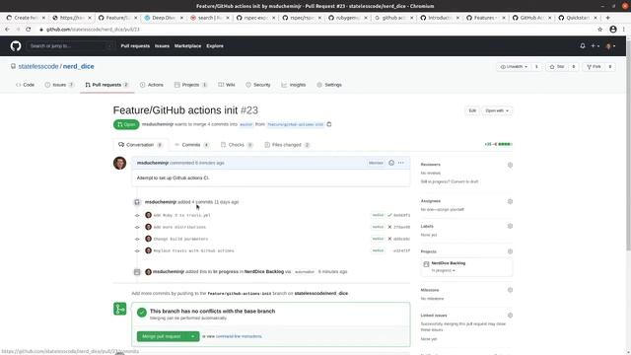Open the merge method dropdown arrow
The width and height of the screenshot is (631, 355).
coord(193,336)
